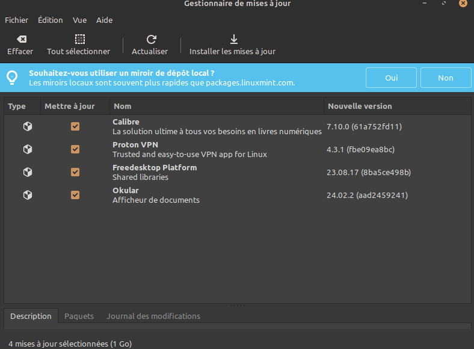Open the Édition menu

pos(50,20)
